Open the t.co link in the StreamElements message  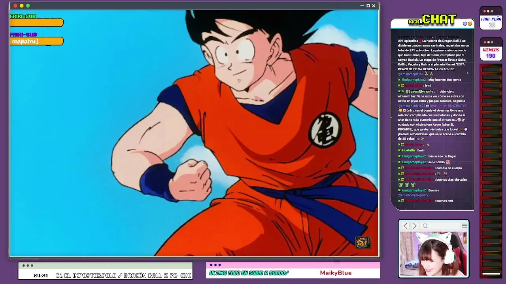(448, 106)
